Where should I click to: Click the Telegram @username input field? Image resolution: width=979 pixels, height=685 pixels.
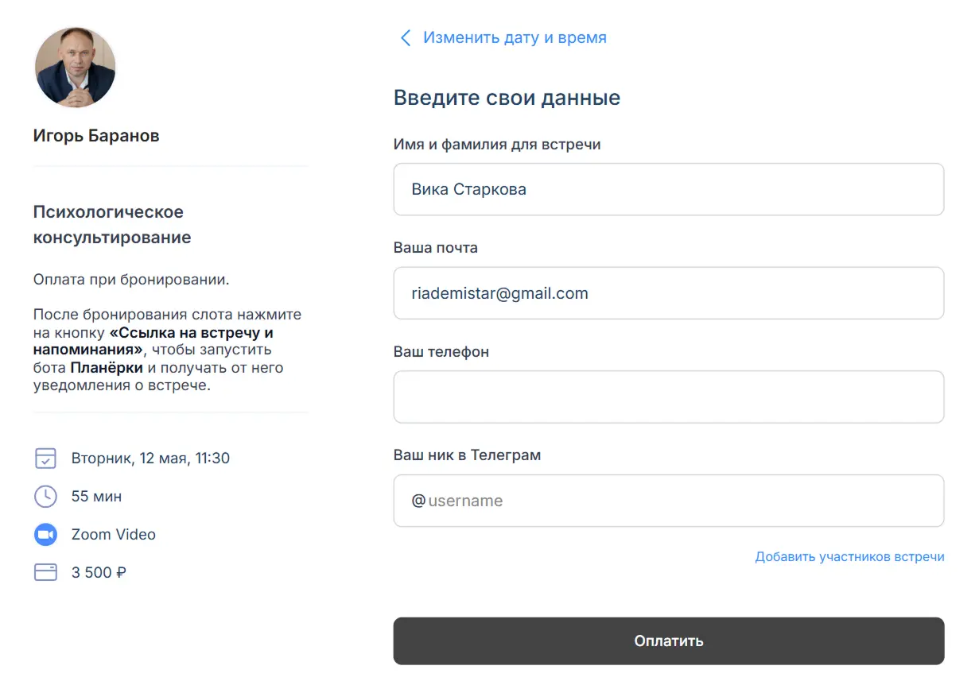[668, 501]
